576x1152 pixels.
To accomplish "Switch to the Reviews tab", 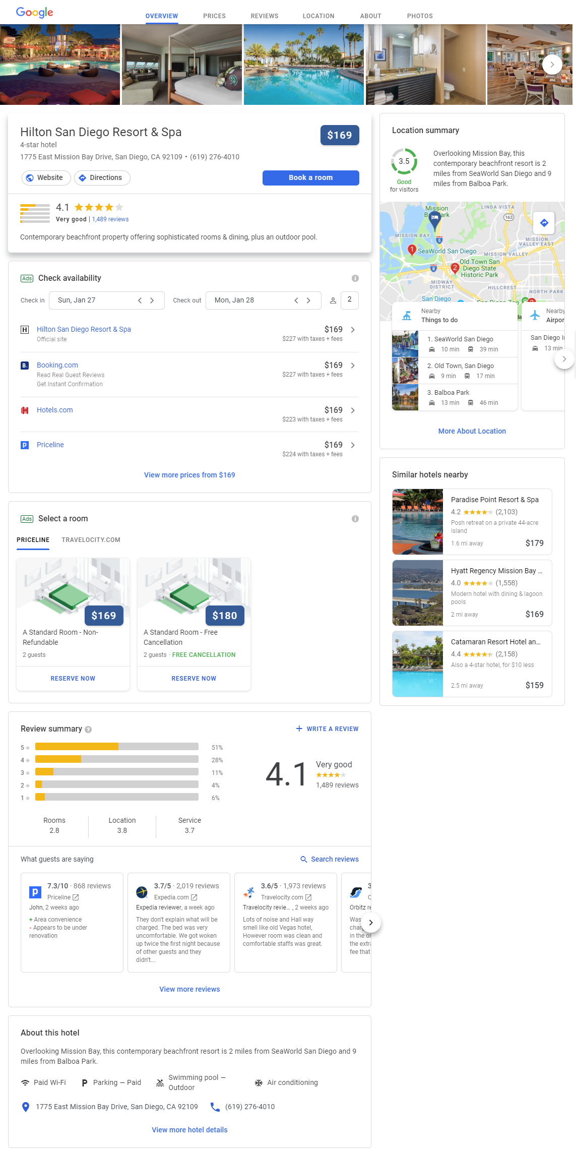I will coord(264,16).
